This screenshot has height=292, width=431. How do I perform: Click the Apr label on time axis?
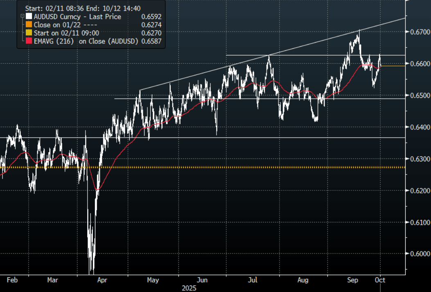102,281
